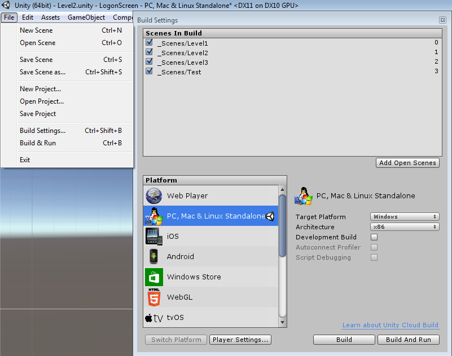
Task: Select the iOS platform in the list
Action: (x=173, y=236)
